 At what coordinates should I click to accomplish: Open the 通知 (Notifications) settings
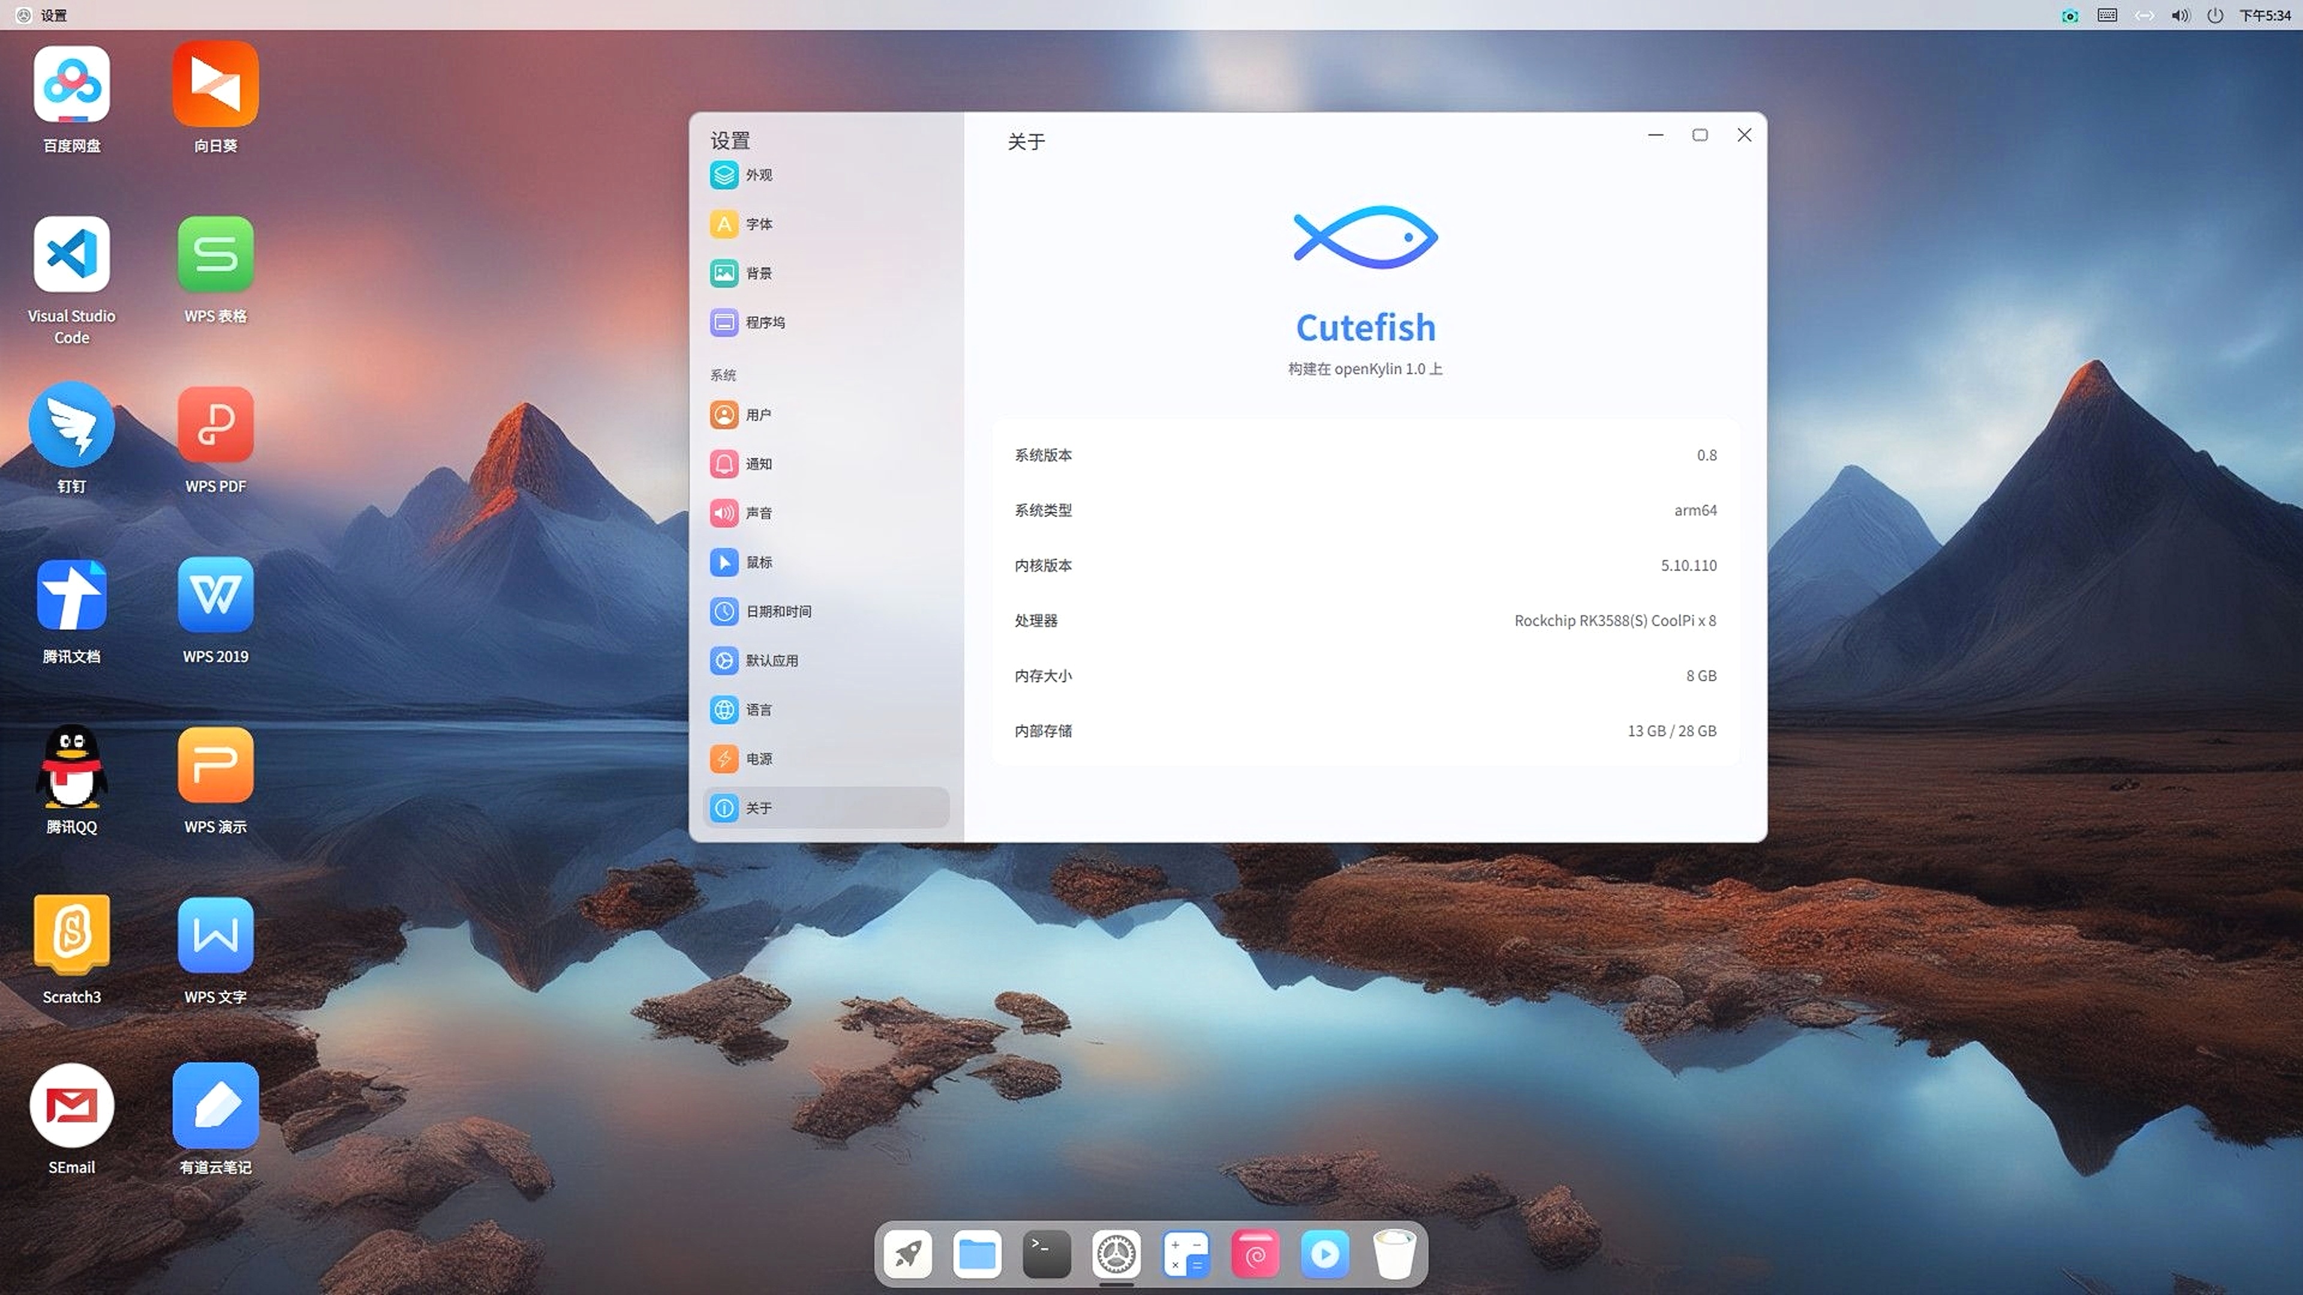tap(758, 464)
